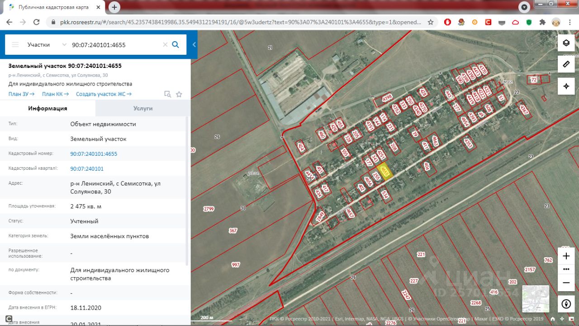This screenshot has width=579, height=326.
Task: Open cadastral number link 90:07:240101:4655
Action: pyautogui.click(x=94, y=154)
